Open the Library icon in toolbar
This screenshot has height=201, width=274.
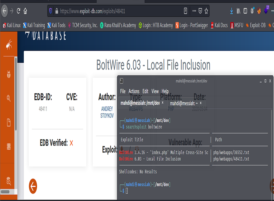(x=238, y=11)
